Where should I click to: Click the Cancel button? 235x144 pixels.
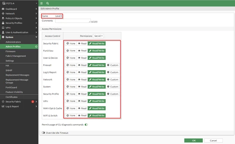point(213,141)
